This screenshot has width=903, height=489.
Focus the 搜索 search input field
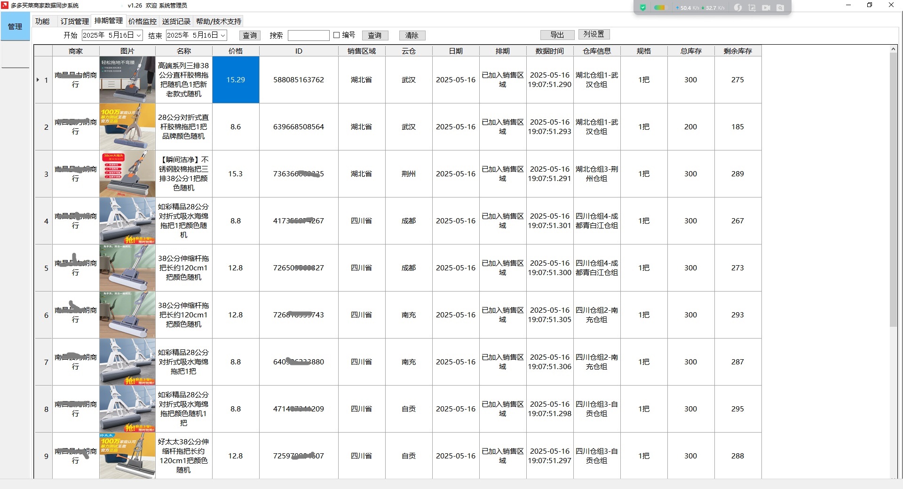click(x=309, y=35)
